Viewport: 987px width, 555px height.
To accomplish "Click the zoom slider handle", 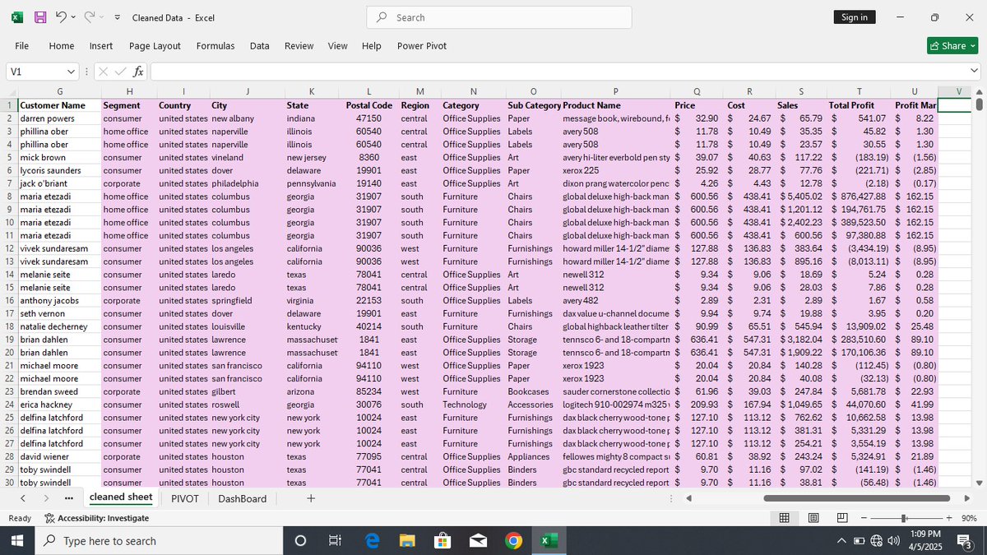I will point(903,518).
